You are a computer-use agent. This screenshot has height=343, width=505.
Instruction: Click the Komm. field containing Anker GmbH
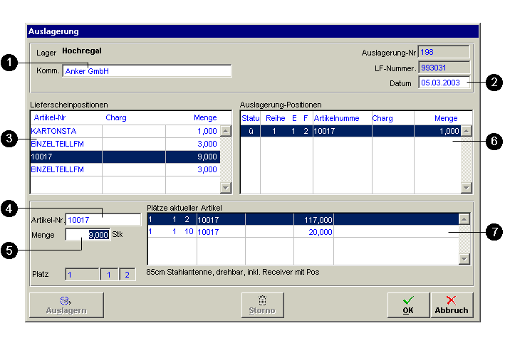[x=147, y=71]
